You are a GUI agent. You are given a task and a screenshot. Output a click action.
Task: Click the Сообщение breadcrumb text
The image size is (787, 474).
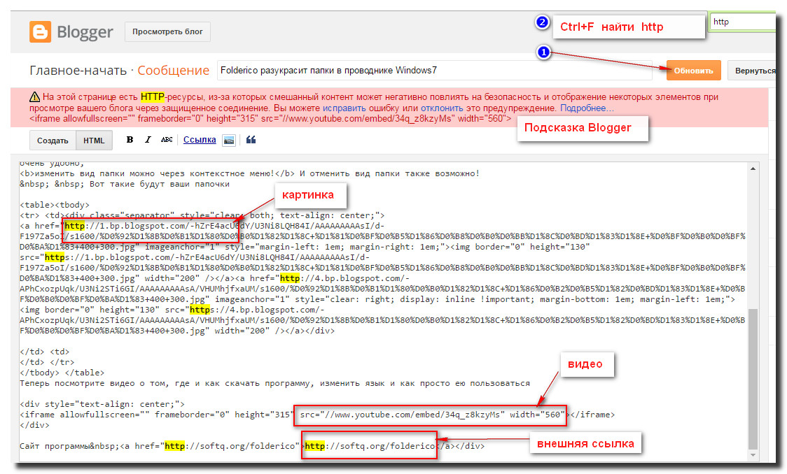tap(173, 70)
